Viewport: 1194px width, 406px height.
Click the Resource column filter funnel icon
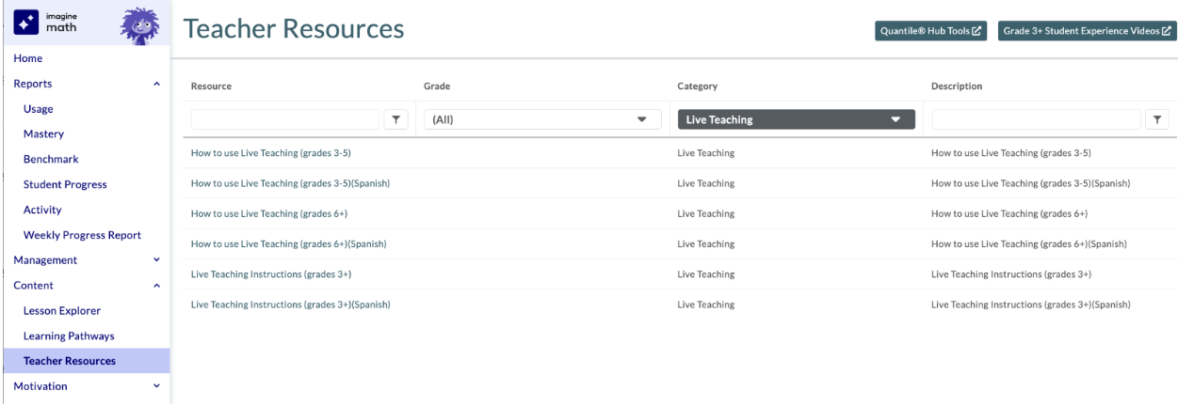click(396, 119)
